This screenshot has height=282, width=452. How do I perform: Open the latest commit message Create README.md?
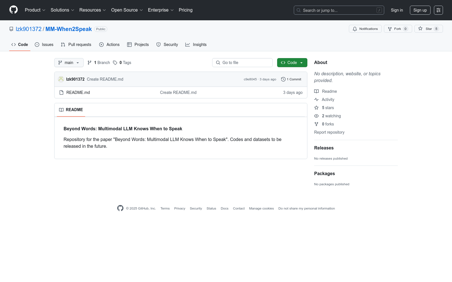click(x=105, y=79)
